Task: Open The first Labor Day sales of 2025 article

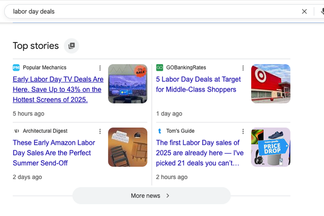Action: pos(200,153)
